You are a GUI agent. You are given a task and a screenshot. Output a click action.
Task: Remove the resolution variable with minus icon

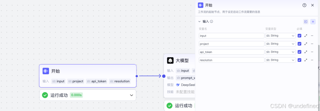coord(312,60)
